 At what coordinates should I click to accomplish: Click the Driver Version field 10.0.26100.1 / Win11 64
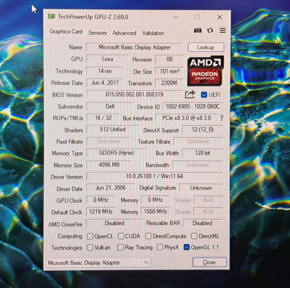[x=154, y=176]
